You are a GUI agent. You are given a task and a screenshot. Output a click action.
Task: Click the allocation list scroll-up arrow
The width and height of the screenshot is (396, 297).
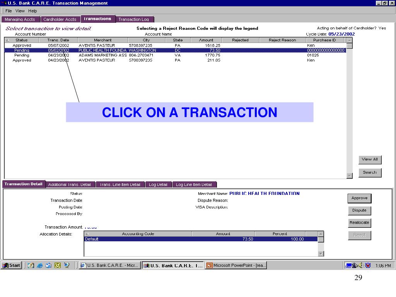point(321,234)
